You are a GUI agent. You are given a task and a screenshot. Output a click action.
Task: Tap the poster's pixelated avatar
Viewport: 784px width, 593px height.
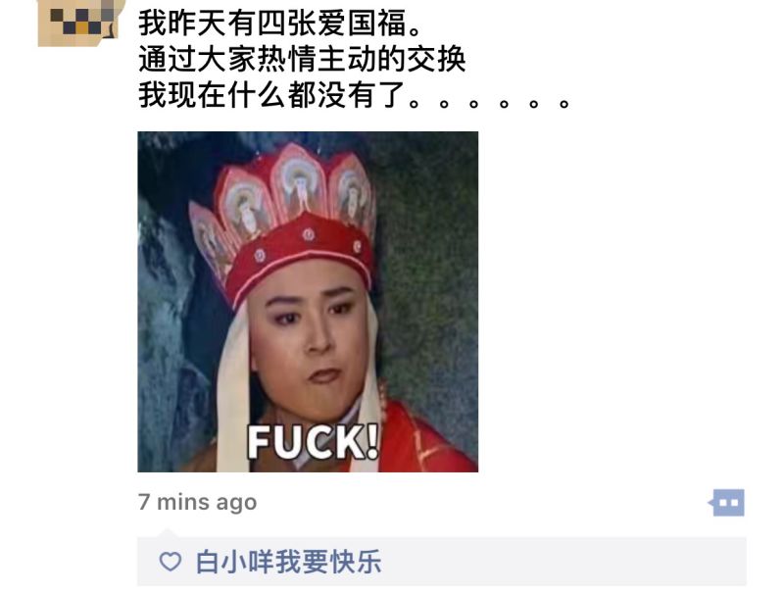point(80,21)
